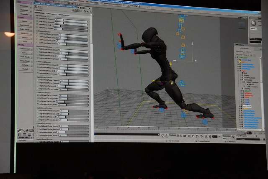Click the large selection arrow tool icon
268x179 pixels.
(x=253, y=23)
